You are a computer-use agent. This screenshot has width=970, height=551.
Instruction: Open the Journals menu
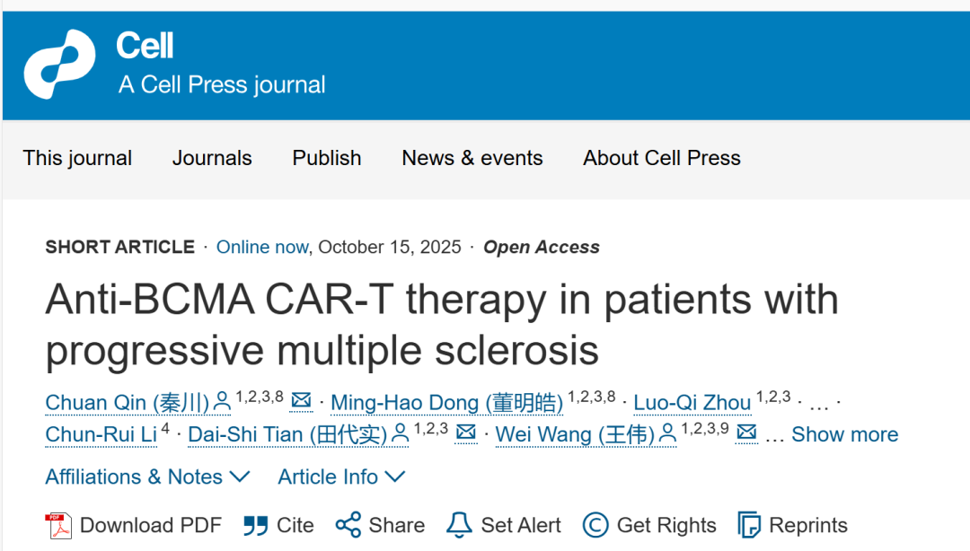212,158
